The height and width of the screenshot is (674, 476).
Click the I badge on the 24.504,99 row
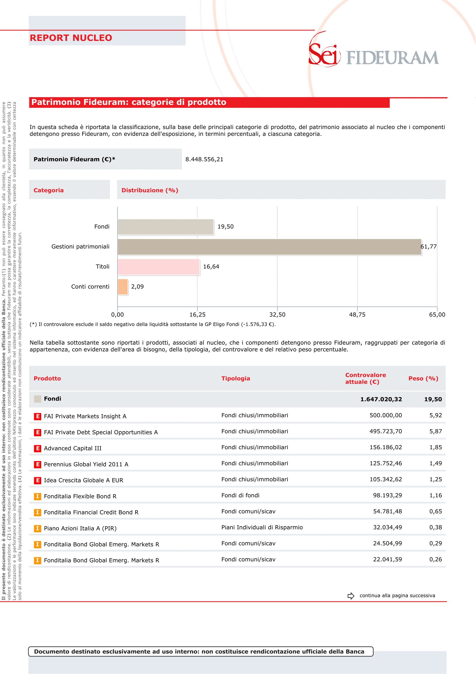click(x=37, y=544)
